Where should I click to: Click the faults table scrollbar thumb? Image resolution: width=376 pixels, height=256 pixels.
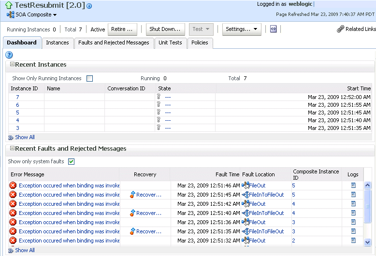367,206
